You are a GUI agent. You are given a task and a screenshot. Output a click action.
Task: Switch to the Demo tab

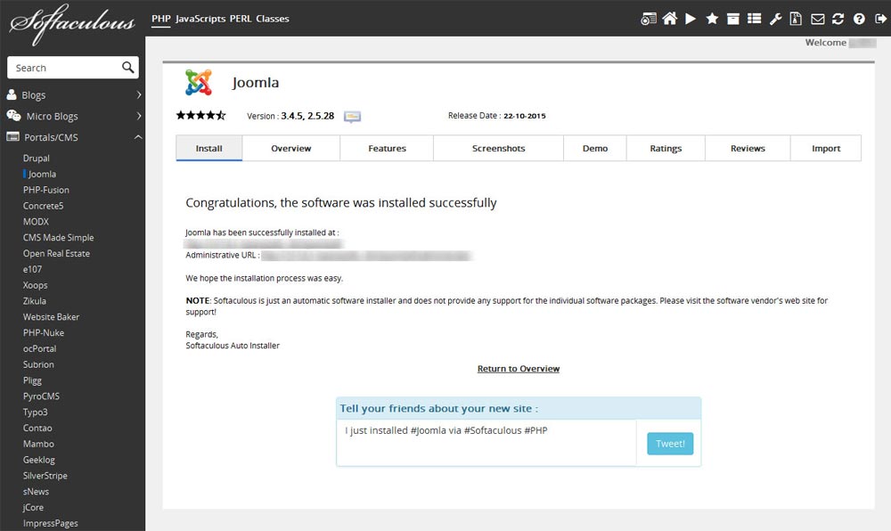[x=595, y=148]
